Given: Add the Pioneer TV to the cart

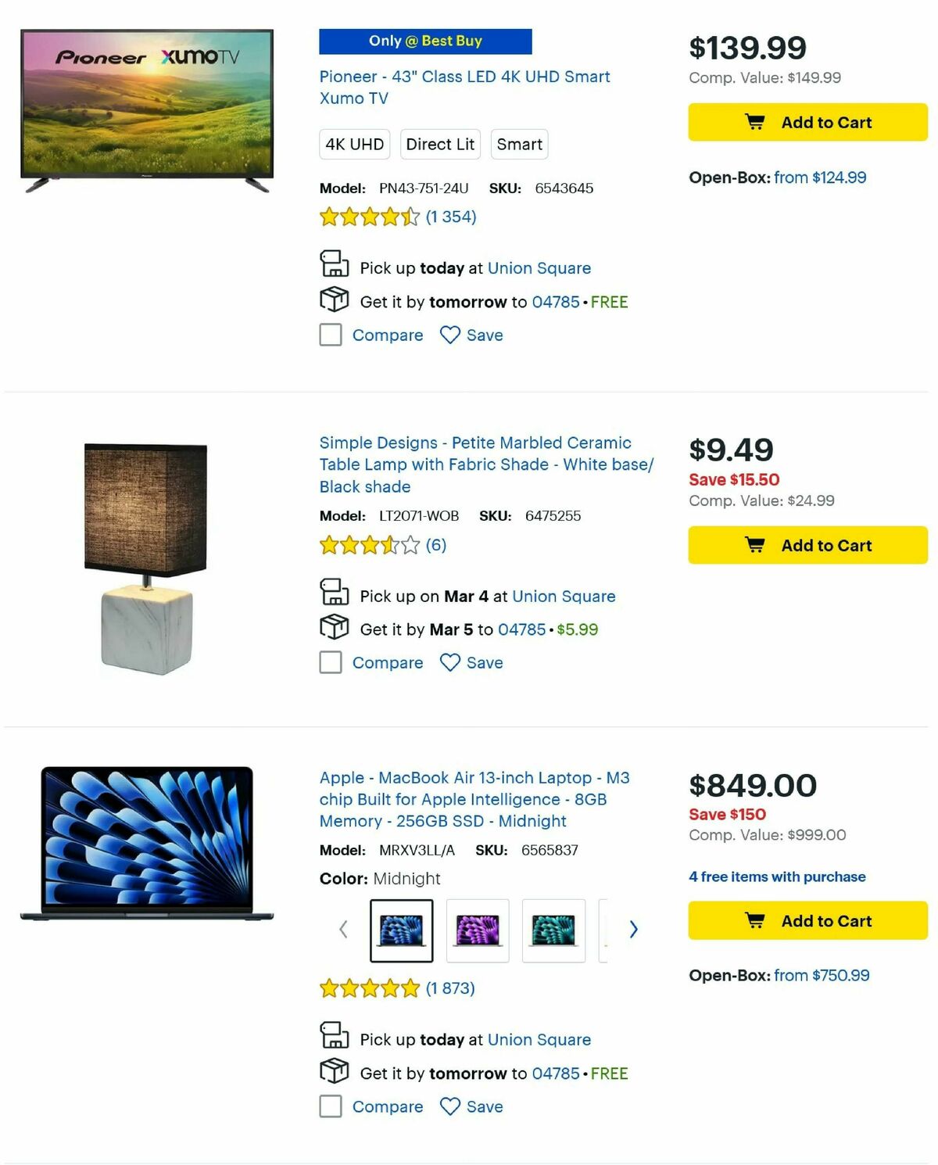Looking at the screenshot, I should point(807,122).
